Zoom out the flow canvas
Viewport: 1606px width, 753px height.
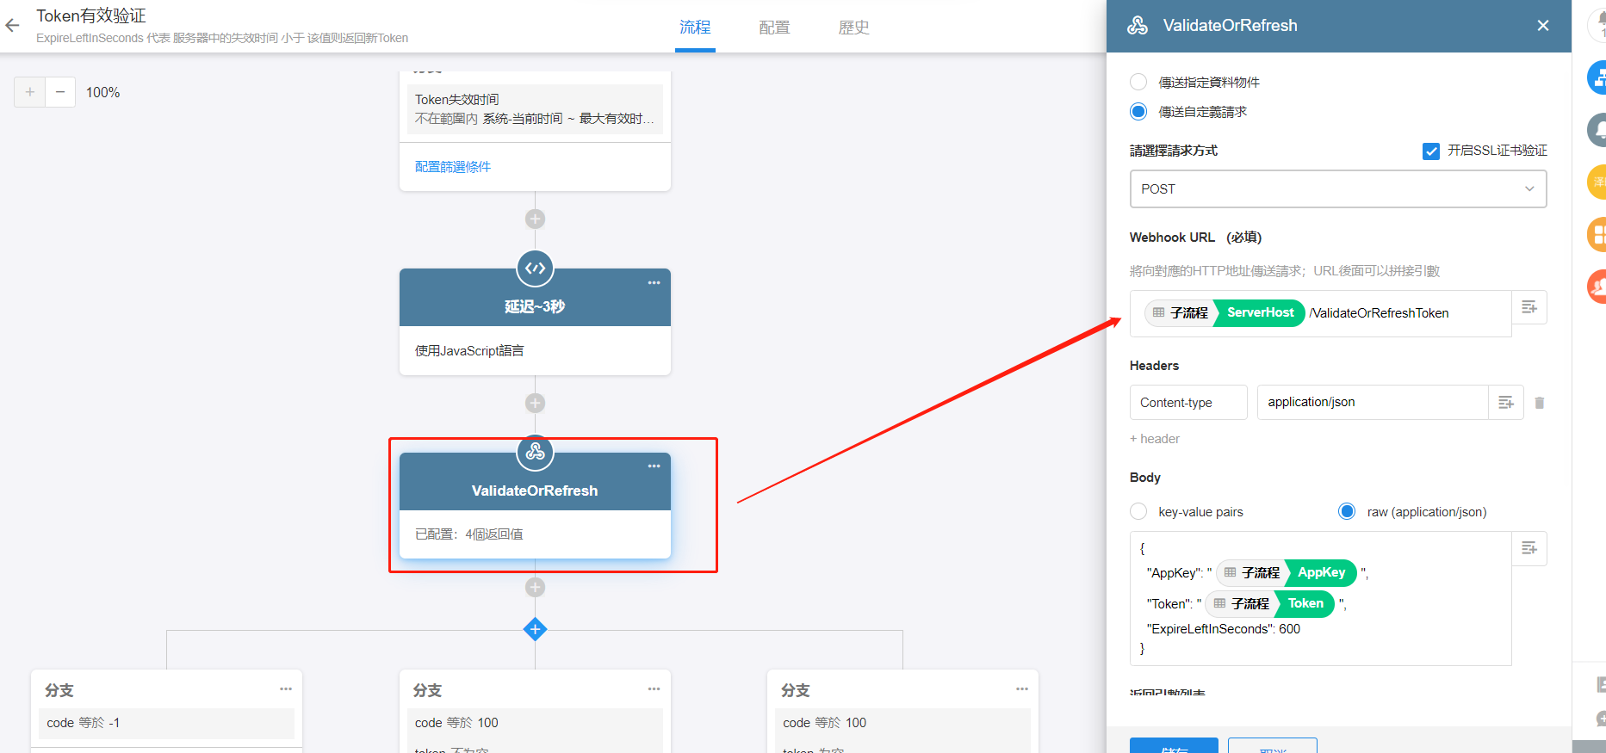click(60, 92)
